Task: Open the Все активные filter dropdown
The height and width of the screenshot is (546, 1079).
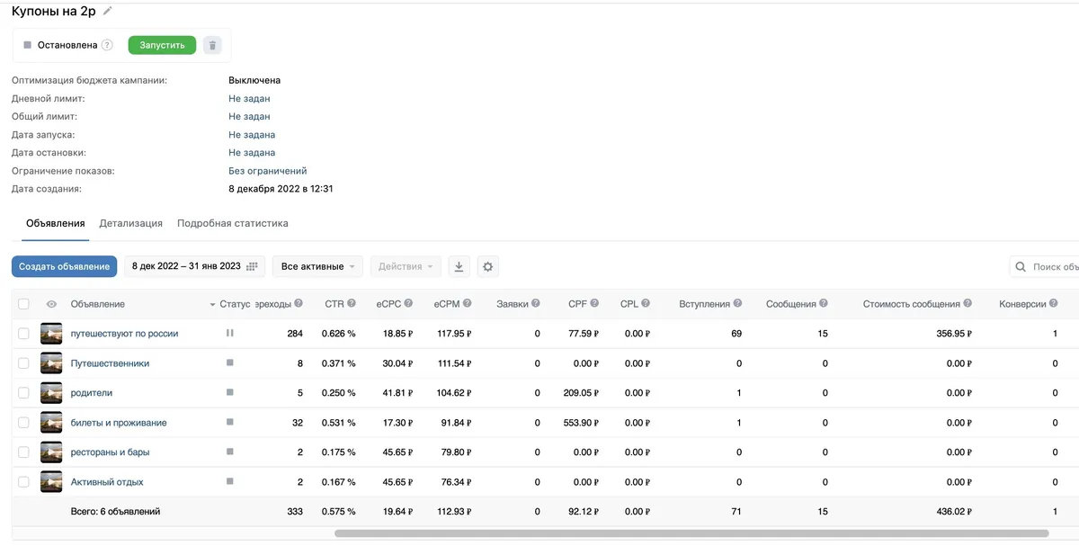Action: tap(318, 266)
